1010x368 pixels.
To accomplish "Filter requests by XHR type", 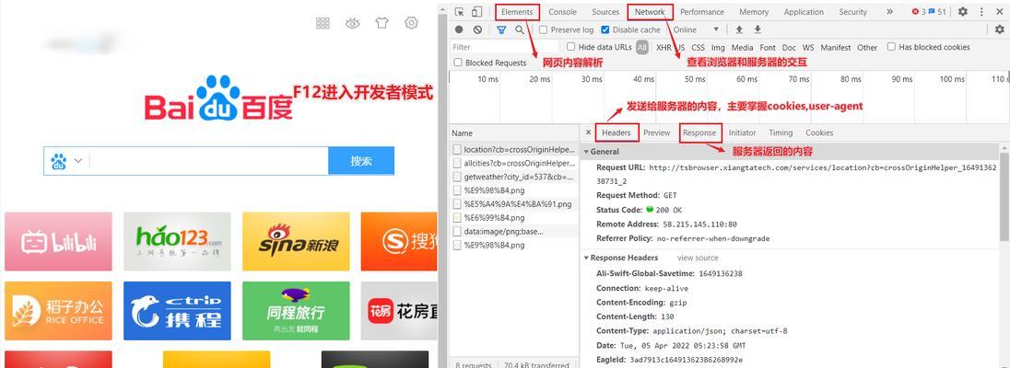I will coord(664,48).
